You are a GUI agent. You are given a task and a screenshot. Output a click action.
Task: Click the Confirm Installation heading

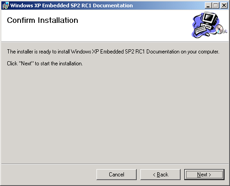coord(43,20)
